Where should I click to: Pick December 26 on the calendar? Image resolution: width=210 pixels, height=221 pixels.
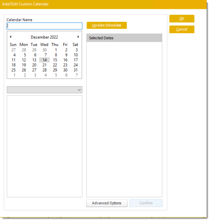24,70
